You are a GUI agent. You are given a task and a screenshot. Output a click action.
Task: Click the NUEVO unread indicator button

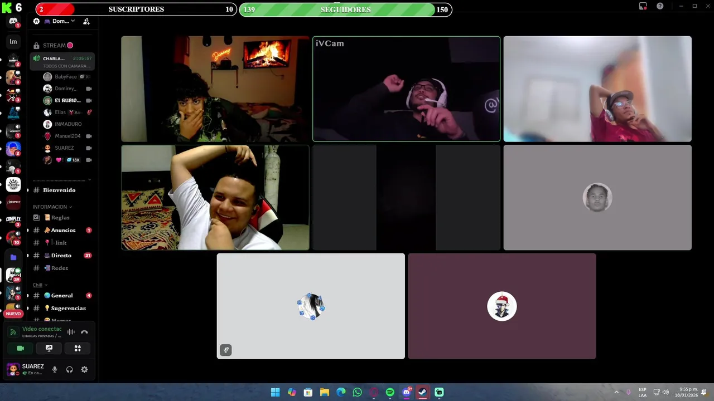13,314
